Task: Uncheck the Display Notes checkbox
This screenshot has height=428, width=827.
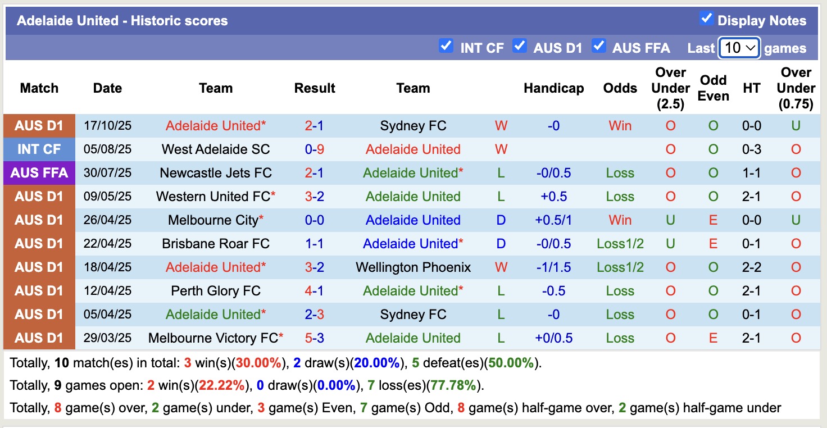Action: 706,17
